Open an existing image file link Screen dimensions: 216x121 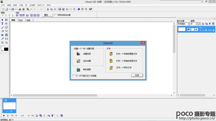[127, 54]
